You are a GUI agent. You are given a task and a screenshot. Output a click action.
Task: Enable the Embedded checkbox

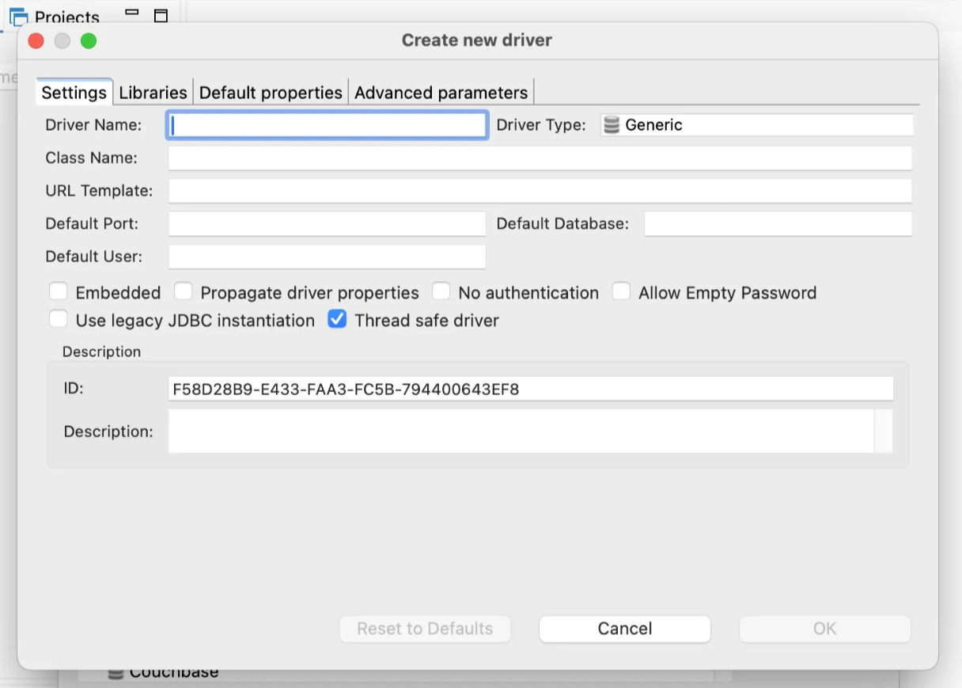pyautogui.click(x=58, y=292)
